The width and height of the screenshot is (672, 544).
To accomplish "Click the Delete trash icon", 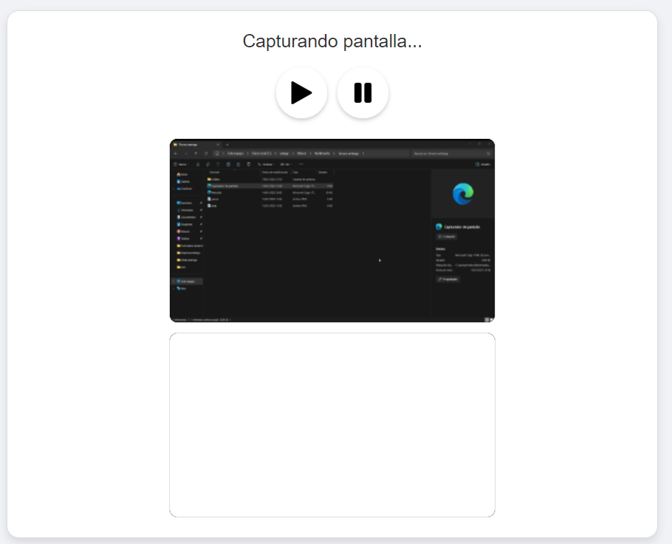I will (250, 163).
